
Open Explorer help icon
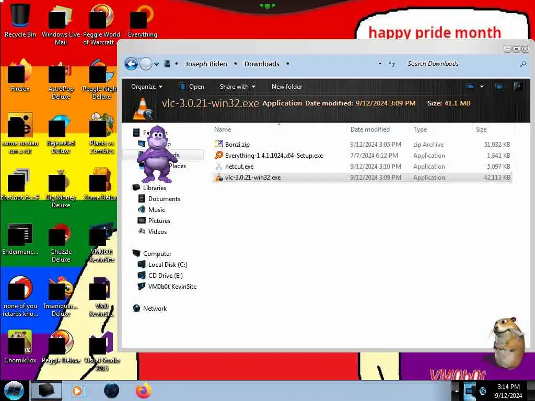pos(518,87)
